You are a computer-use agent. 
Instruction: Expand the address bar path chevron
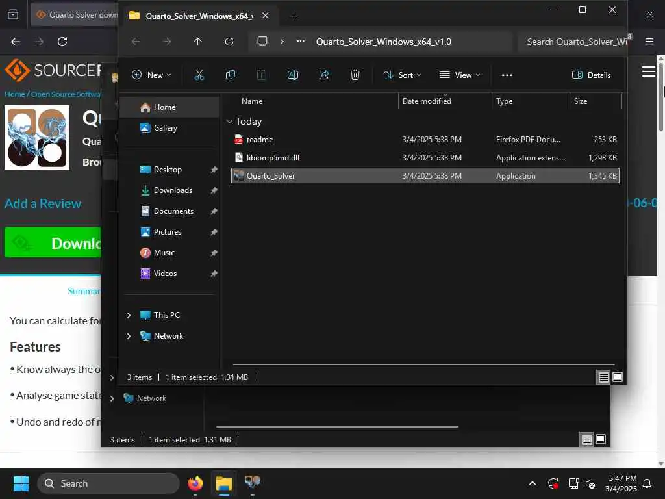282,42
